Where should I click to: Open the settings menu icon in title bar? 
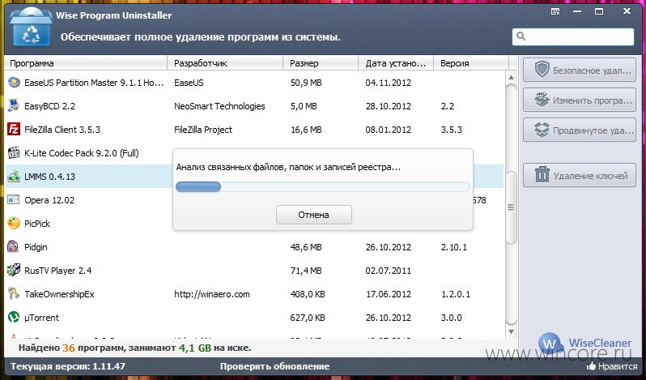555,11
